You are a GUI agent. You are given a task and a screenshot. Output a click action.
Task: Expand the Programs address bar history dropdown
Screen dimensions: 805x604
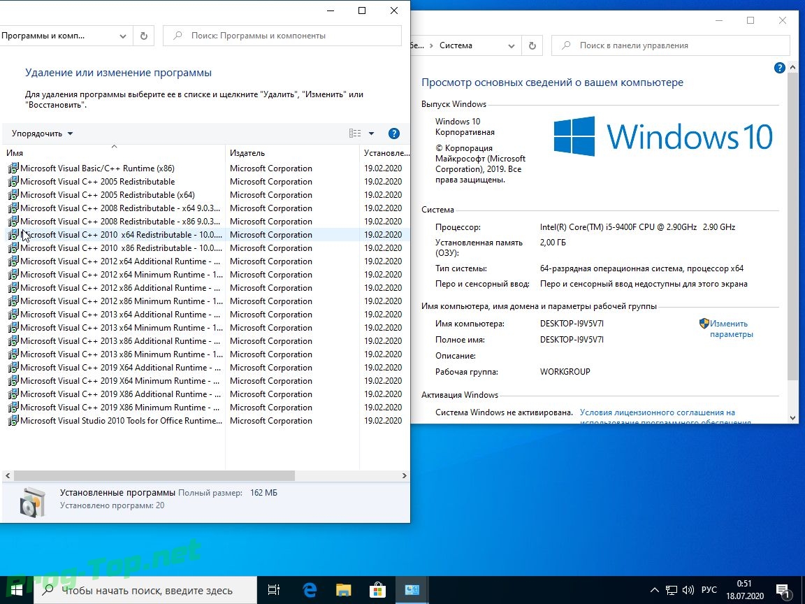(x=123, y=36)
